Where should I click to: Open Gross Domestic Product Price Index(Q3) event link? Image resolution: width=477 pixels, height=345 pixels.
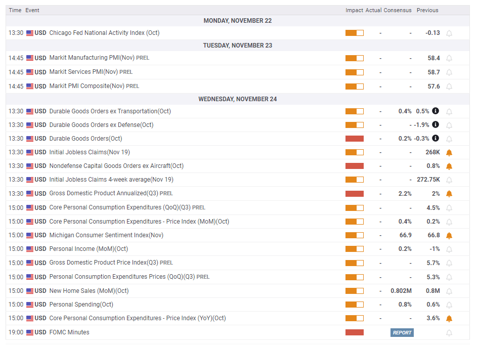pos(104,263)
